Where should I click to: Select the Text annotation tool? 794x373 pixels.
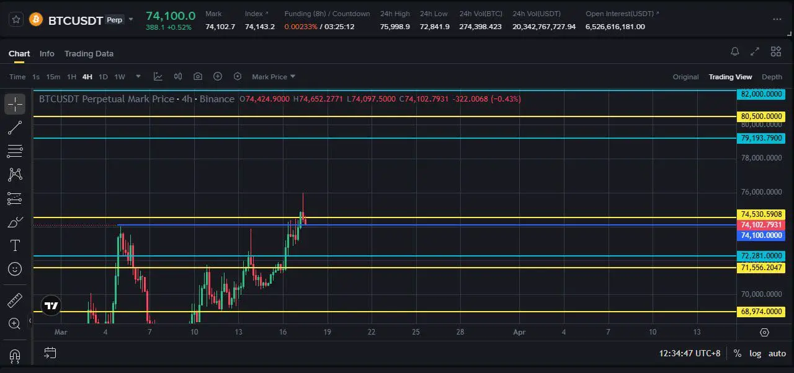coord(15,245)
